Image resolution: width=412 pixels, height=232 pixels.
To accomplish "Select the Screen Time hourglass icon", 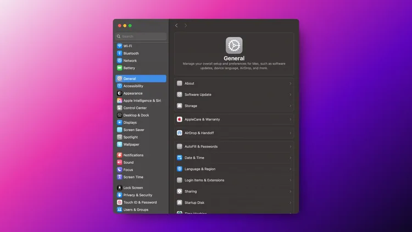I will click(x=120, y=177).
